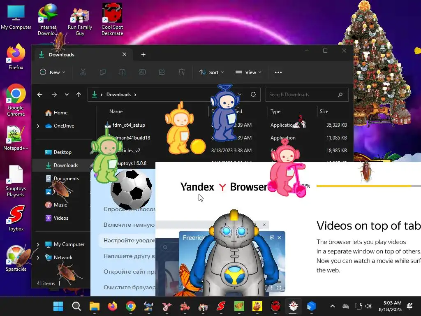Click Rename icon in Explorer toolbar

[142, 72]
